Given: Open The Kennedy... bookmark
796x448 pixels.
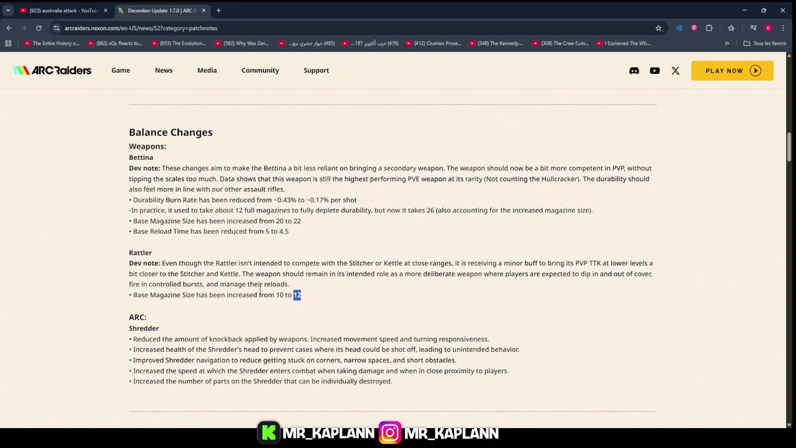Looking at the screenshot, I should [x=496, y=44].
